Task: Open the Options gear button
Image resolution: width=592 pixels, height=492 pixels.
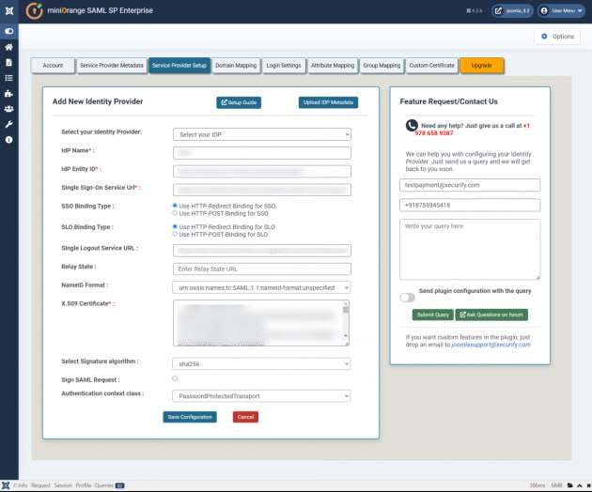Action: click(557, 37)
